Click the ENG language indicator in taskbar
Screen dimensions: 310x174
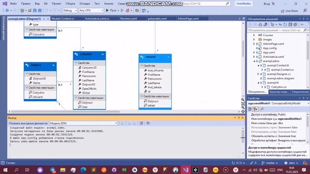(280, 170)
